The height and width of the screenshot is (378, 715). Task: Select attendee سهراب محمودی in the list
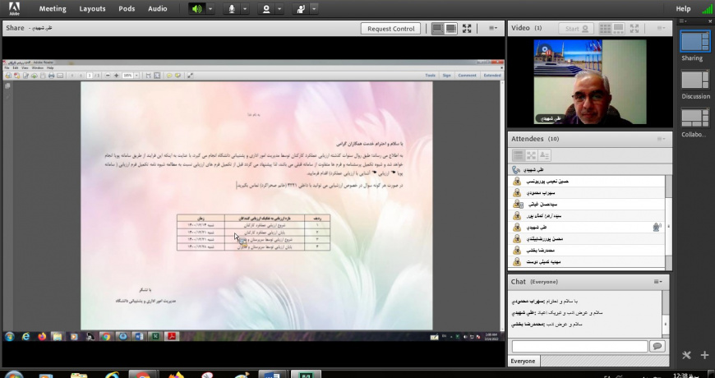(587, 193)
